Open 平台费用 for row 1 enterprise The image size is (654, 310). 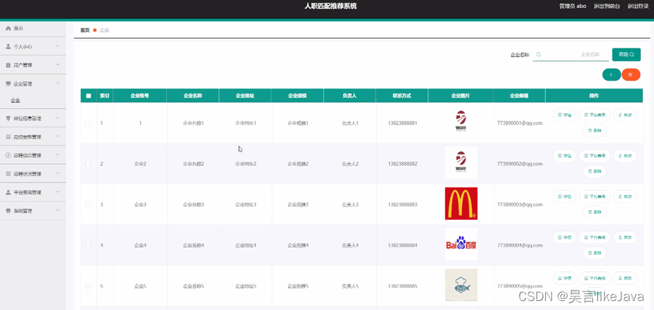click(x=594, y=115)
